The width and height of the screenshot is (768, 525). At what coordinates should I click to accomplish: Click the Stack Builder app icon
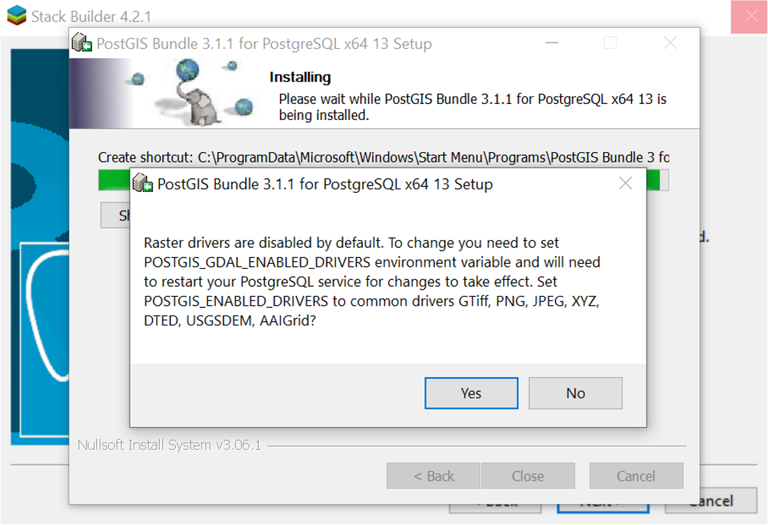tap(15, 16)
